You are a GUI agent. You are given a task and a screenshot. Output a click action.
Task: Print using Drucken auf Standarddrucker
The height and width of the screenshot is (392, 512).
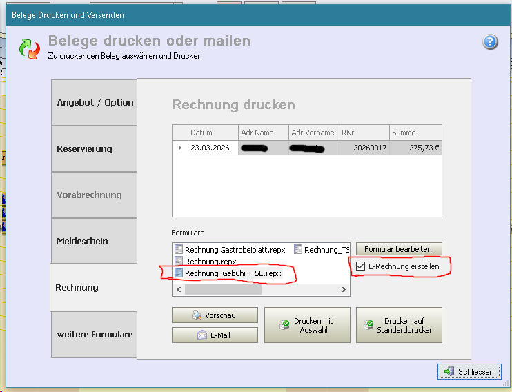(x=399, y=326)
